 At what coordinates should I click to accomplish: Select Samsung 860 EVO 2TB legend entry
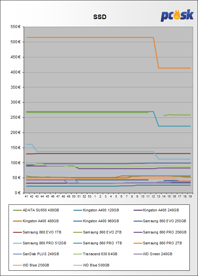tap(98, 232)
